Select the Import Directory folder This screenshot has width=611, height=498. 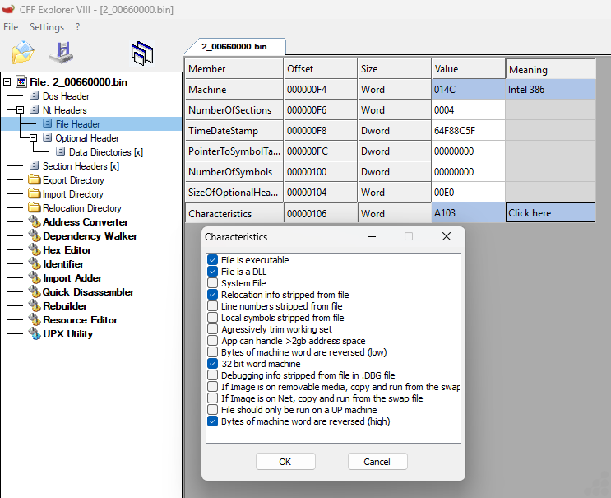(x=72, y=194)
